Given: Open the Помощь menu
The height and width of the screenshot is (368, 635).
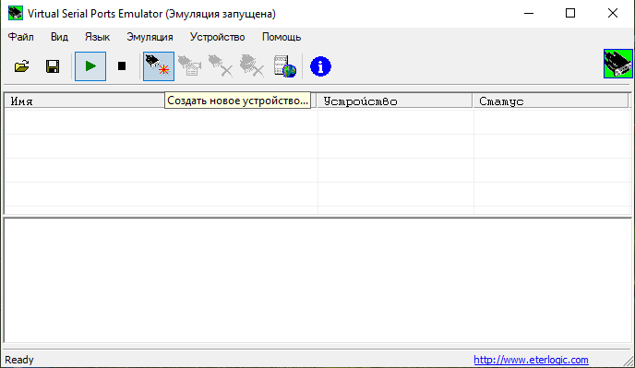Looking at the screenshot, I should point(282,37).
